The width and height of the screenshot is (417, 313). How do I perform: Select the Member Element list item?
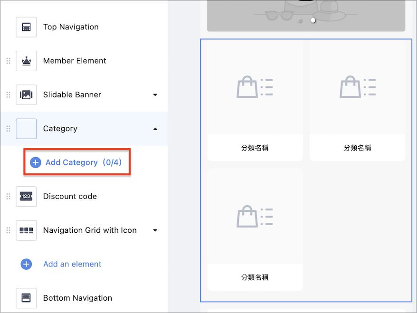tap(84, 61)
